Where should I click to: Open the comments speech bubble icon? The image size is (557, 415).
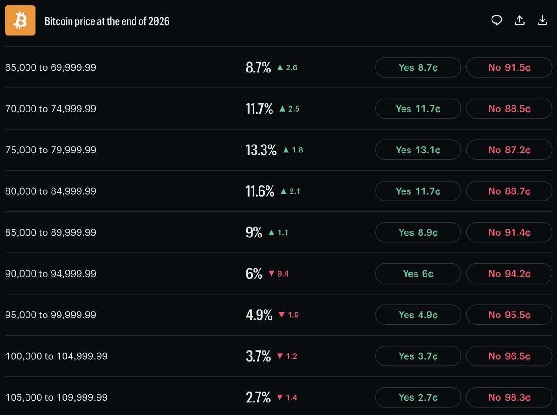coord(497,20)
